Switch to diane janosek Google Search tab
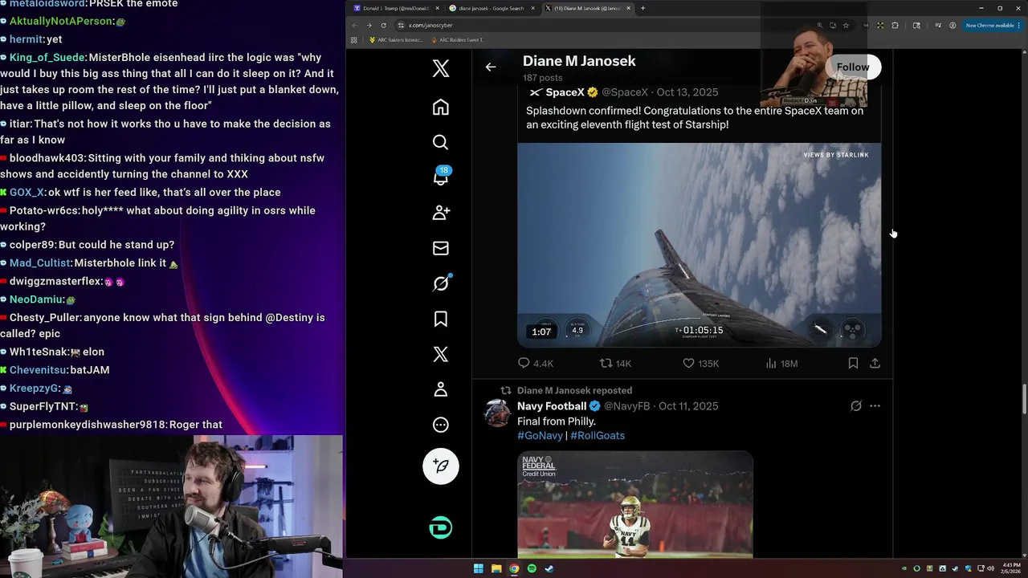The height and width of the screenshot is (578, 1028). [490, 8]
